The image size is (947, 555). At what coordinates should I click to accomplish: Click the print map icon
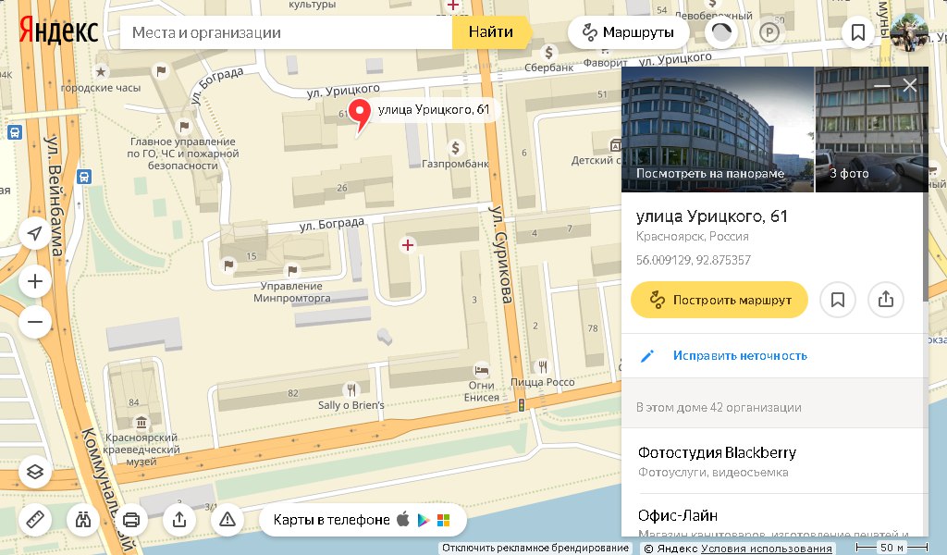[x=131, y=519]
